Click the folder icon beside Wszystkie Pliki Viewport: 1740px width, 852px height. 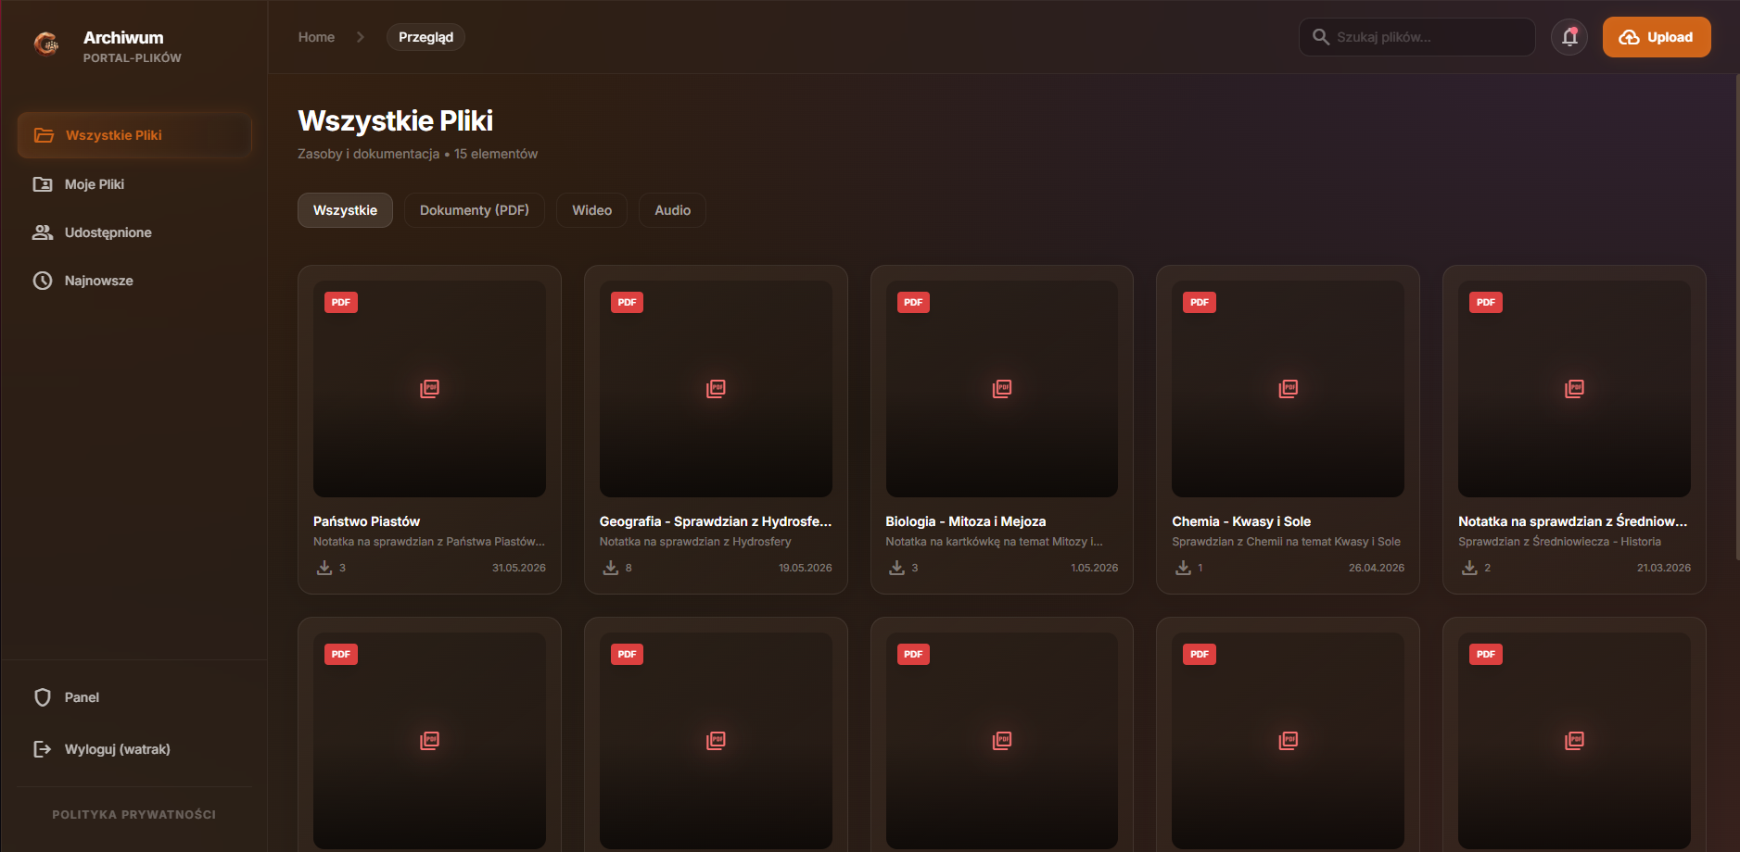[44, 135]
